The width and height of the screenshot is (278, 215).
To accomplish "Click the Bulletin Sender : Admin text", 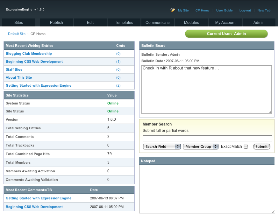I will click(x=160, y=55).
